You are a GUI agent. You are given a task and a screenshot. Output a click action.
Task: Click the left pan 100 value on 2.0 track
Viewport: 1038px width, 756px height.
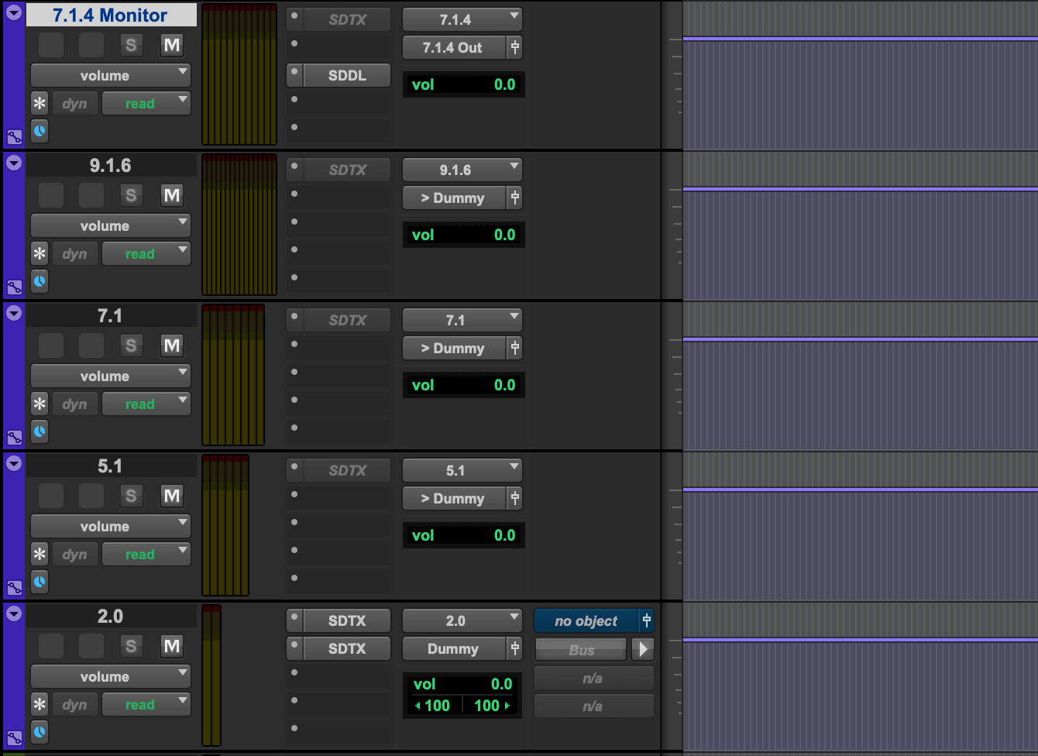434,706
